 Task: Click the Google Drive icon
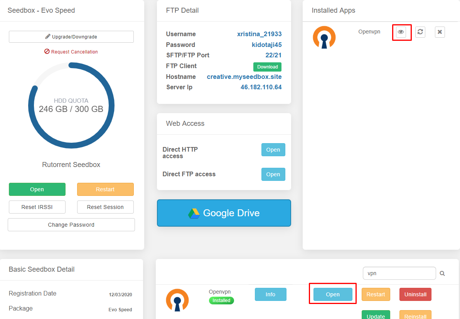(x=195, y=212)
